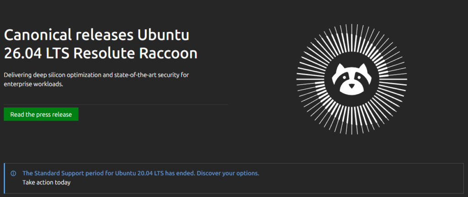This screenshot has width=468, height=197.
Task: Click the raccoon's nose in the logo
Action: tap(351, 86)
